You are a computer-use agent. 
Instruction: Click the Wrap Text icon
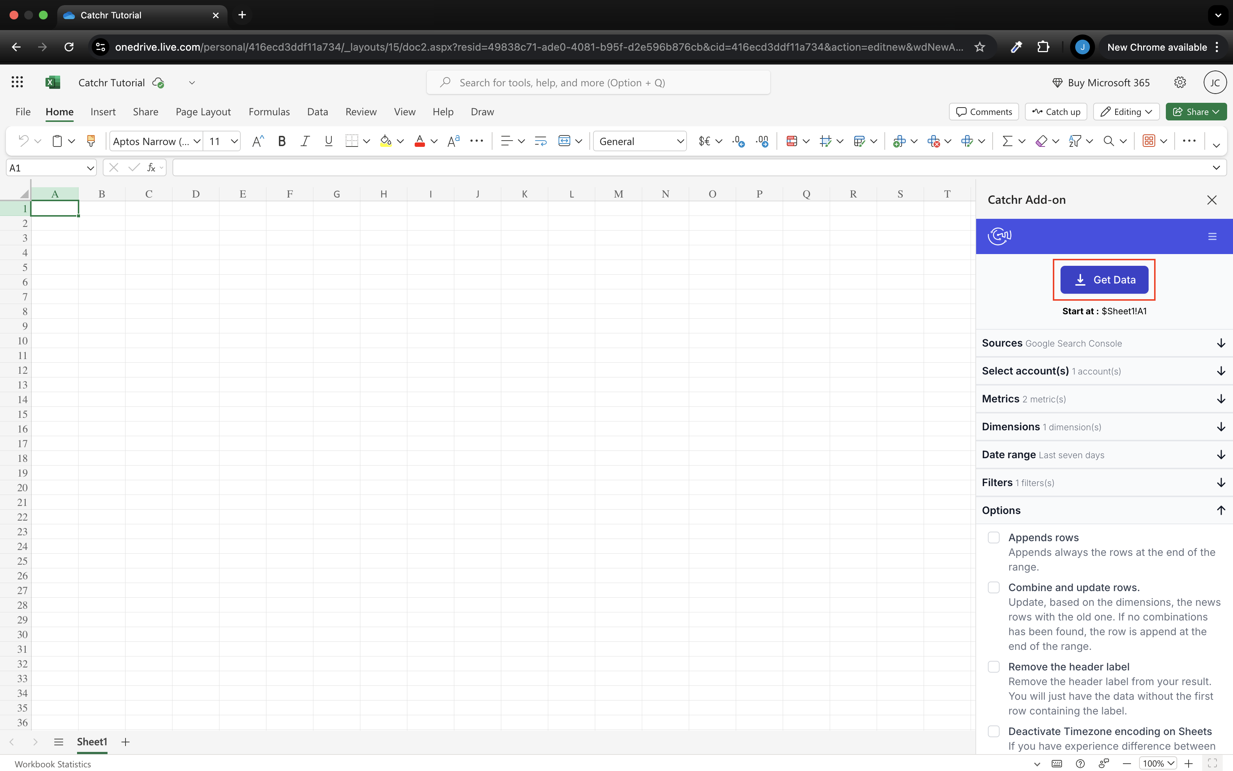[x=541, y=141]
